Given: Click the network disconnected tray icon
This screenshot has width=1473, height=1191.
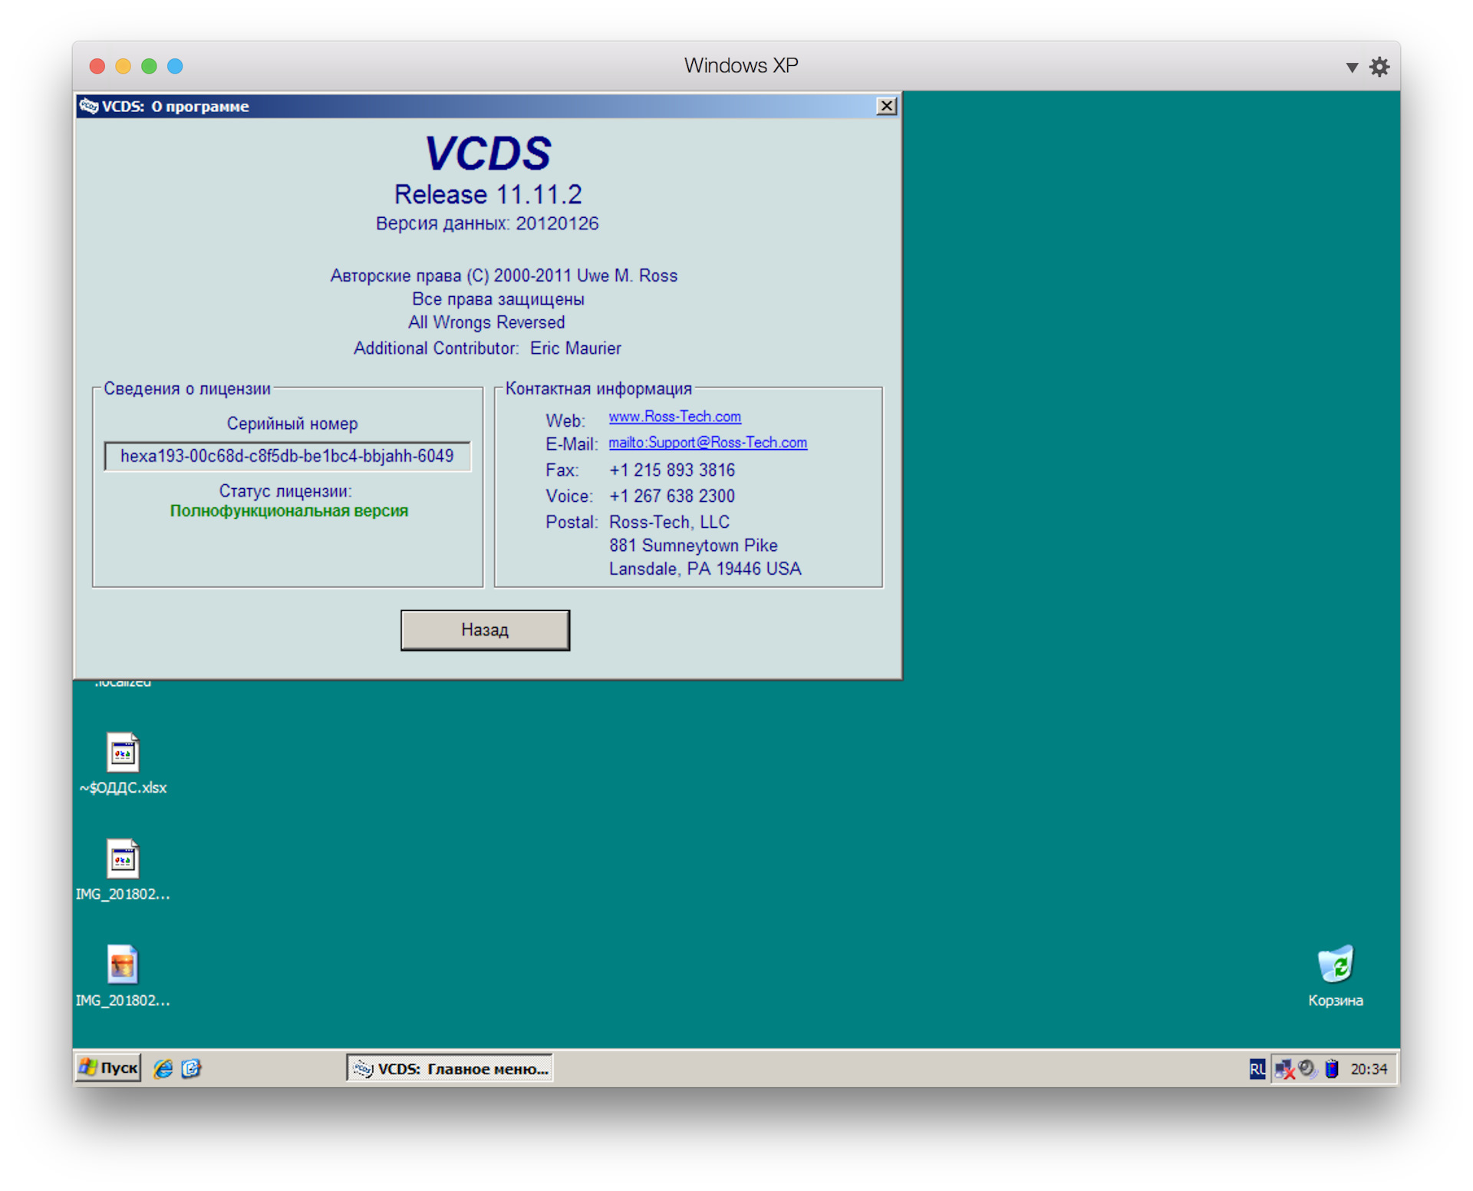Looking at the screenshot, I should tap(1284, 1068).
